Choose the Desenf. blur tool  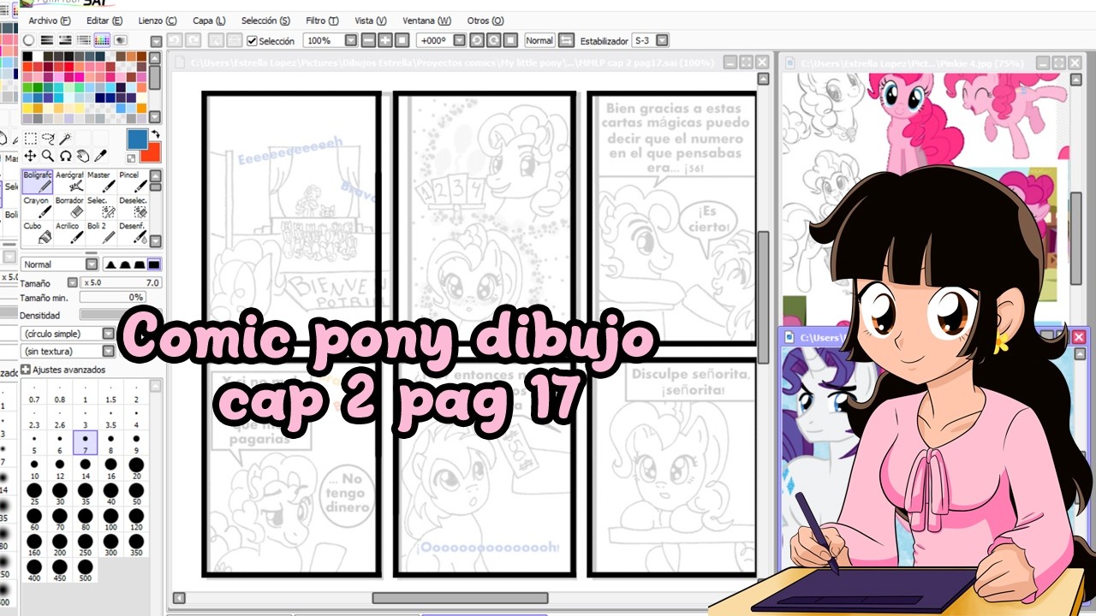(x=133, y=233)
